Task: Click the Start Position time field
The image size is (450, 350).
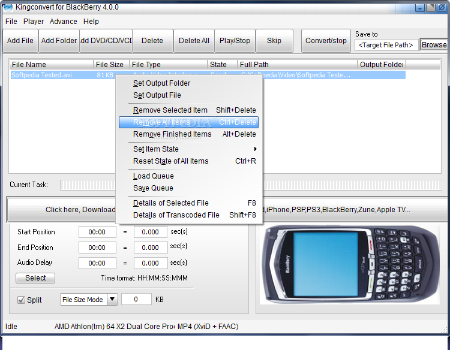Action: click(x=97, y=232)
